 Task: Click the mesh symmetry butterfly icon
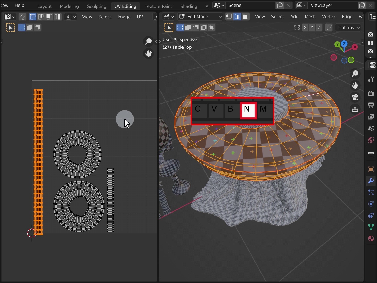[297, 28]
